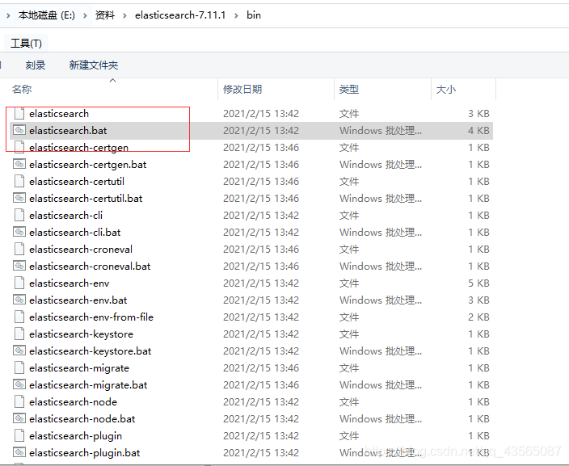Select the file name elasticsearch-migrate
Image resolution: width=569 pixels, height=466 pixels.
[79, 368]
